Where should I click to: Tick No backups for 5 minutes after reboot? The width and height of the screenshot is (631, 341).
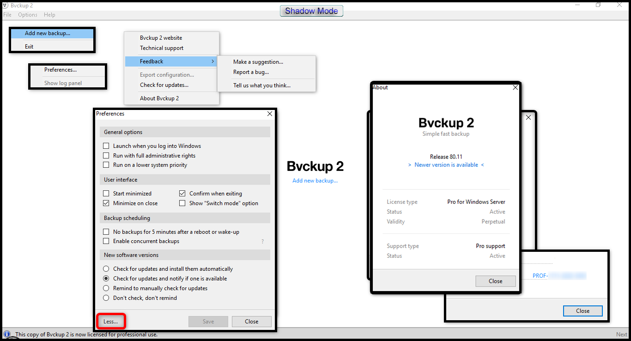click(106, 232)
